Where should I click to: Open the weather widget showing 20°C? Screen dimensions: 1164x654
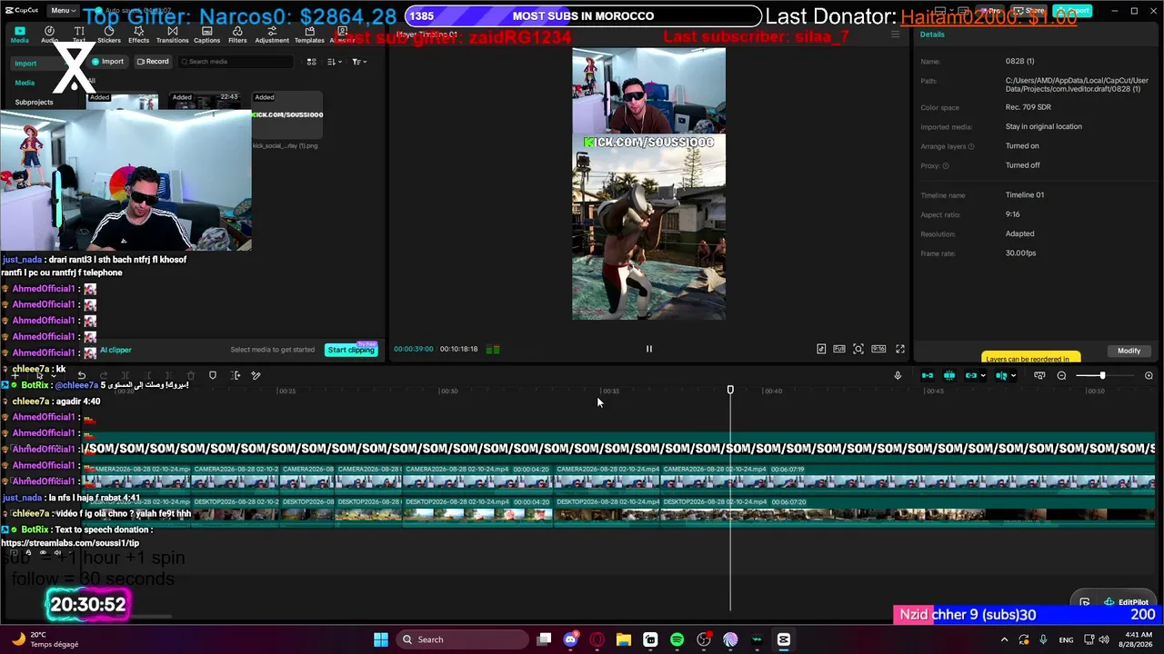coord(45,639)
